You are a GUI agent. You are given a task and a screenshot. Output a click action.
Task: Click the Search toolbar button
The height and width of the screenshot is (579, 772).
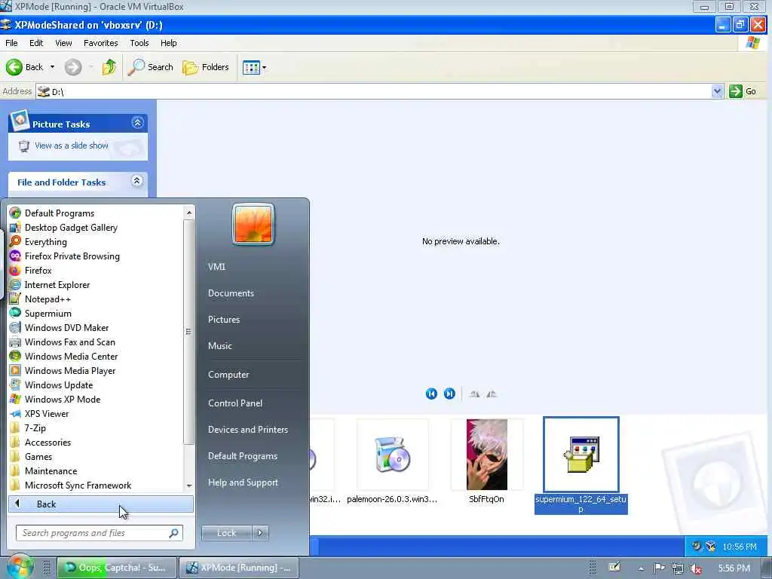pos(151,67)
